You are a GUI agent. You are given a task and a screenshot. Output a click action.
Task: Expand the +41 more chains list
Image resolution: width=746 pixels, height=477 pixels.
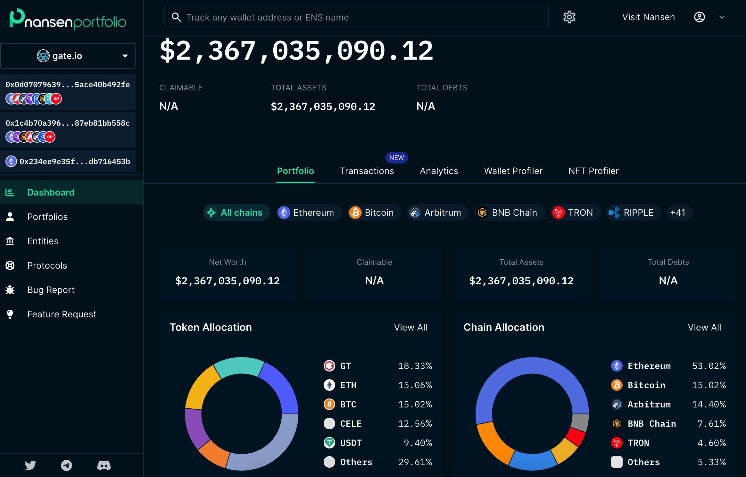(x=679, y=213)
